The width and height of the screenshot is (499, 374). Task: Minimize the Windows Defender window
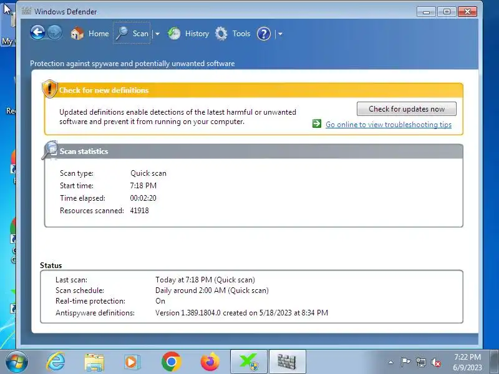pos(427,12)
